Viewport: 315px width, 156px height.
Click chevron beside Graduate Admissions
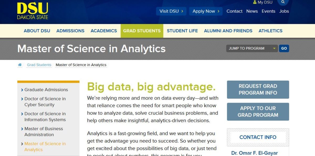coord(22,90)
